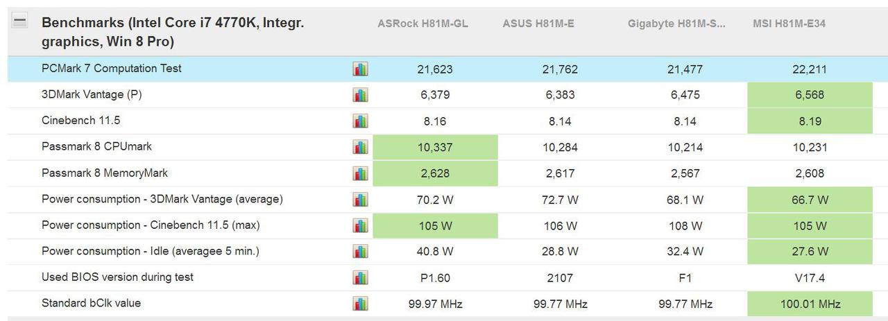This screenshot has width=888, height=321.
Task: Show bar chart for Cinebench 11.5
Action: pos(360,121)
